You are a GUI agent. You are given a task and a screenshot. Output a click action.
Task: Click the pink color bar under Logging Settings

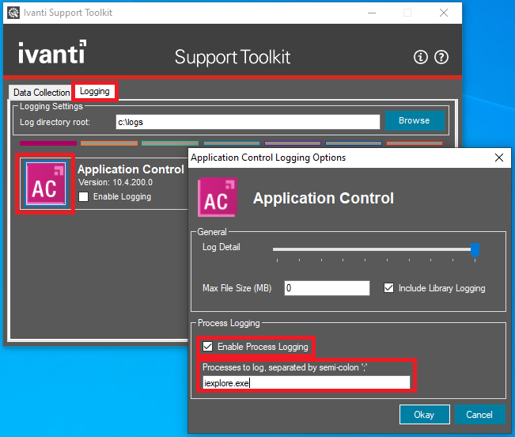click(47, 143)
